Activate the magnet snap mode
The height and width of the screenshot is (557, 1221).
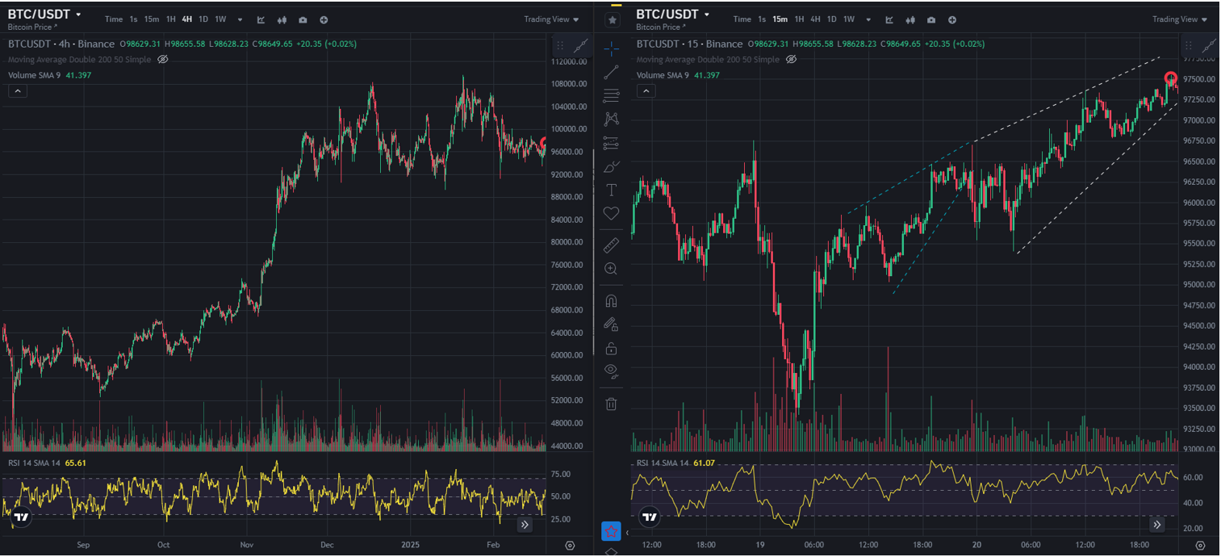tap(611, 301)
